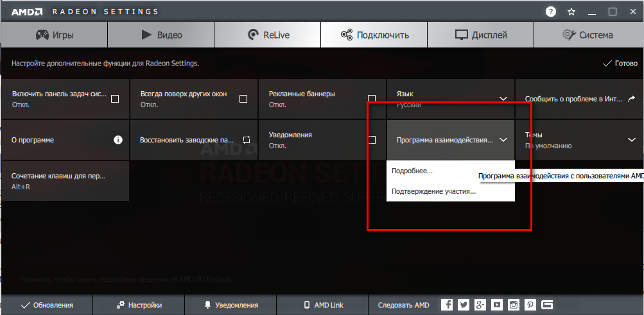Viewport: 644px width, 315px height.
Task: Open Настройки in bottom bar
Action: point(139,305)
